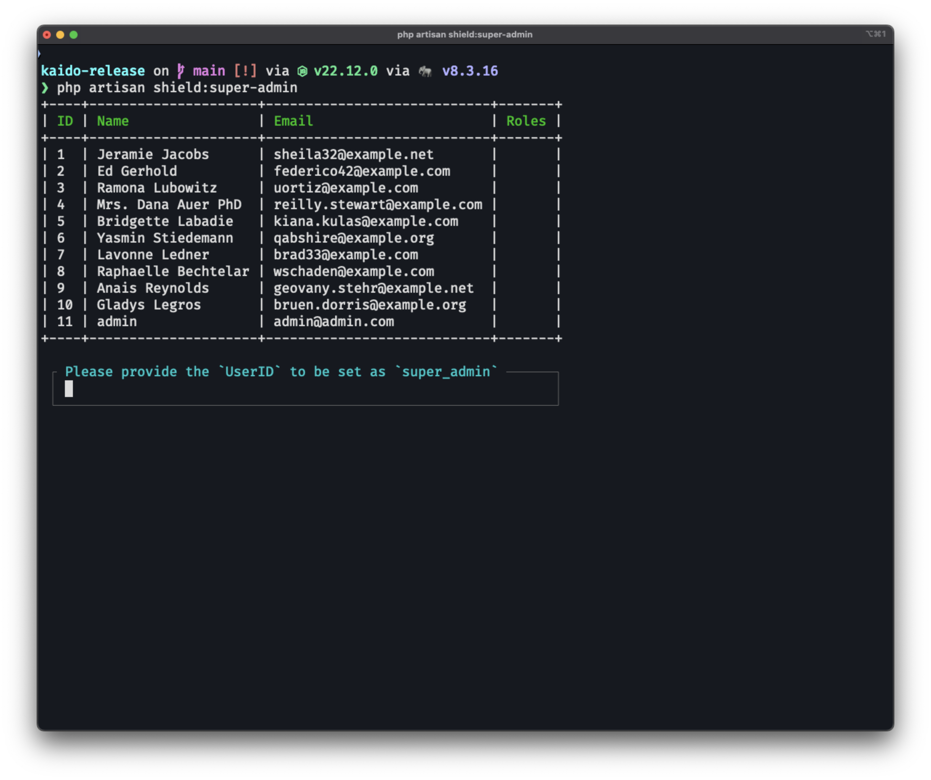Click sheila32@example.net email in row 1
Image resolution: width=931 pixels, height=780 pixels.
pyautogui.click(x=353, y=155)
